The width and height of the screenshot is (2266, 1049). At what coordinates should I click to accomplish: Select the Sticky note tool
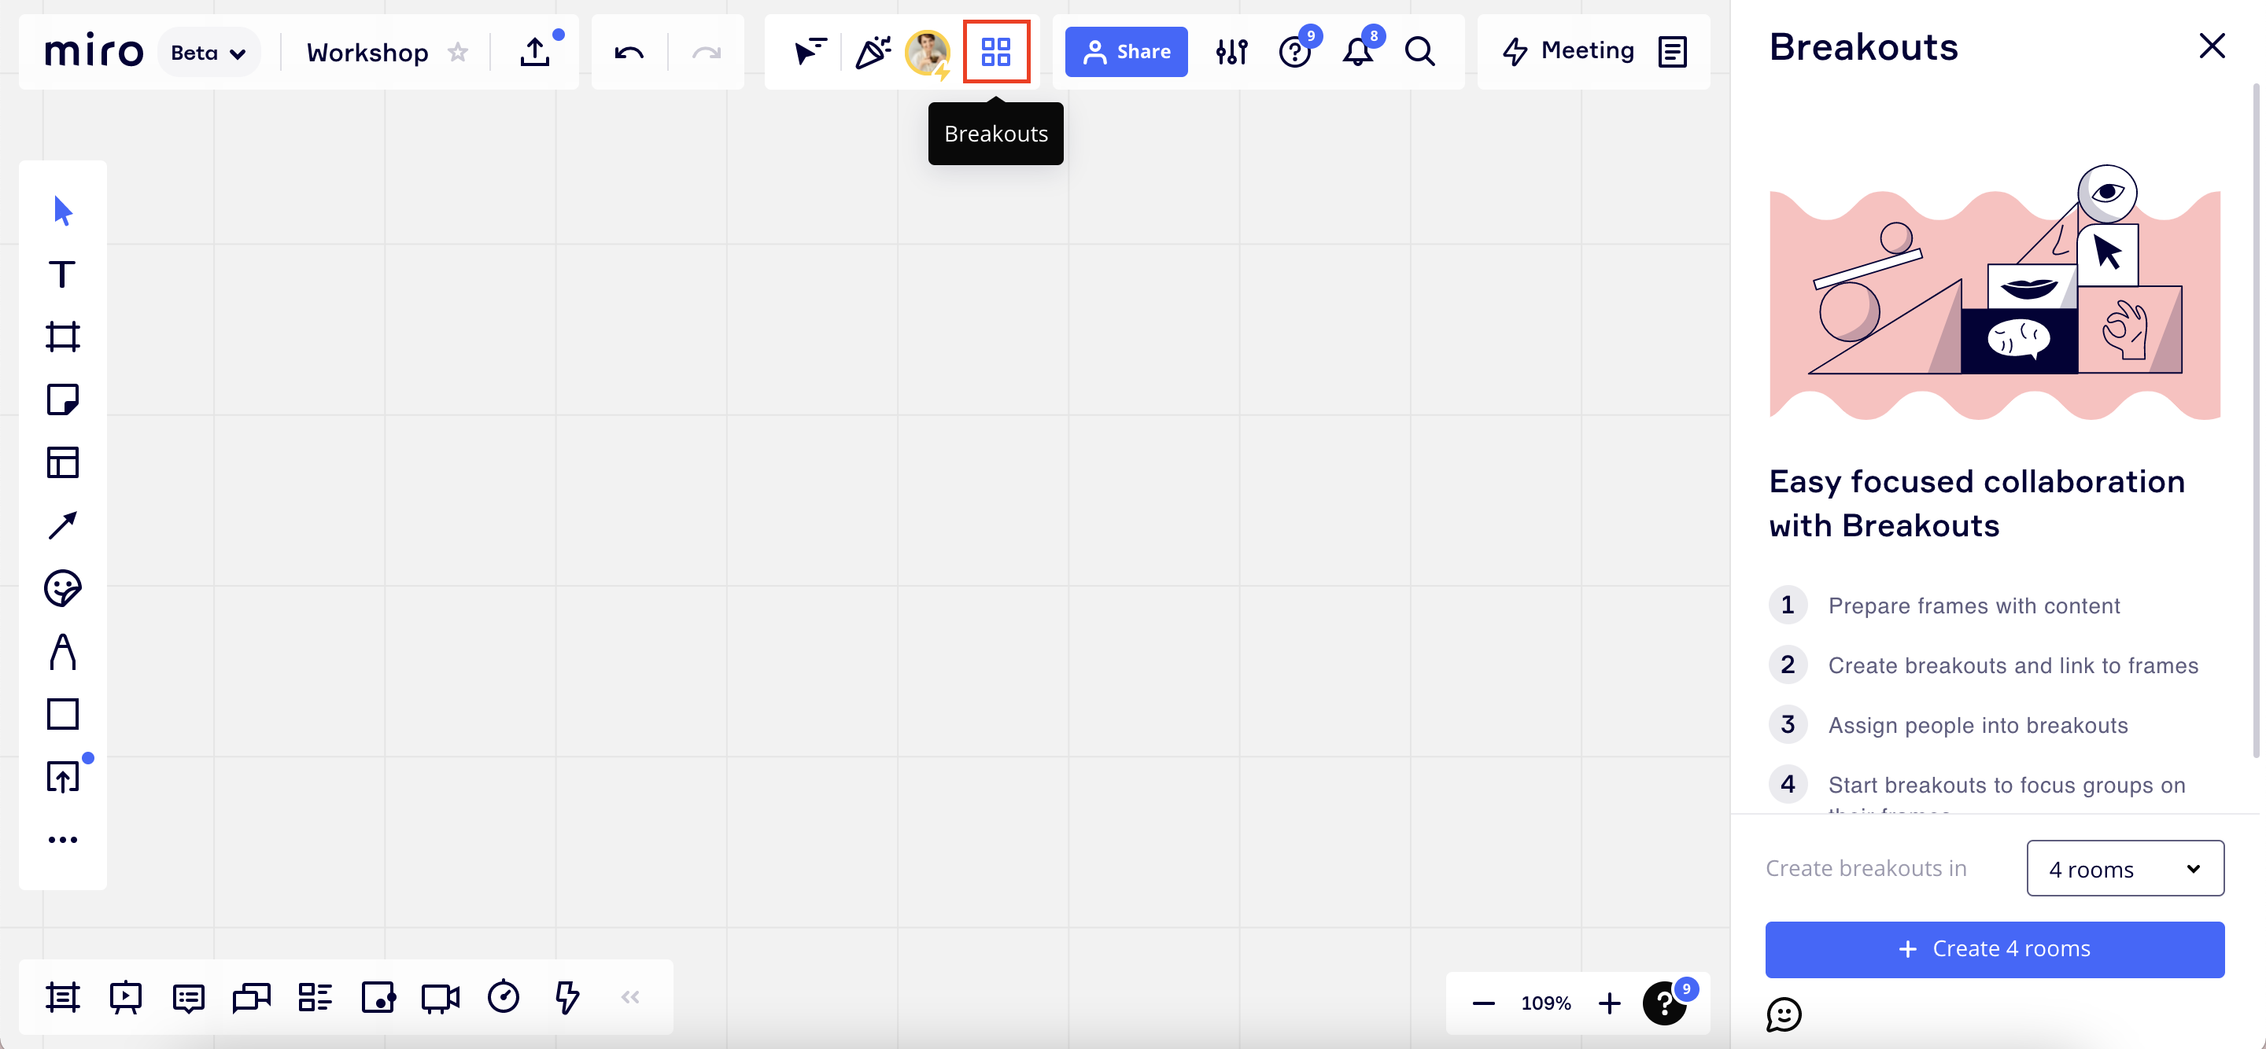[62, 400]
